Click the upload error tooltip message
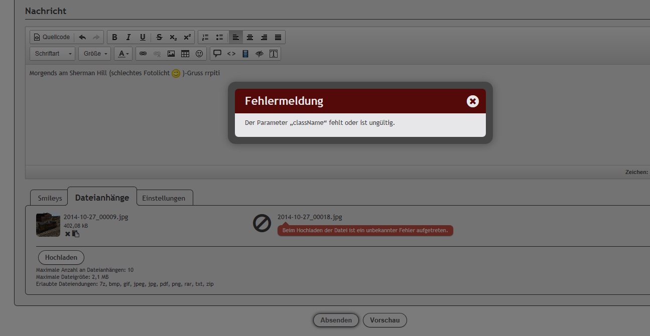The height and width of the screenshot is (336, 650). (x=365, y=230)
